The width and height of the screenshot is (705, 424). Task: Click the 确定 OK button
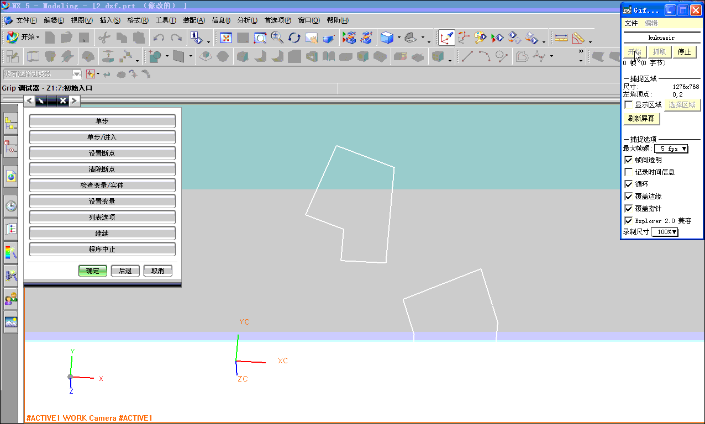pyautogui.click(x=93, y=271)
